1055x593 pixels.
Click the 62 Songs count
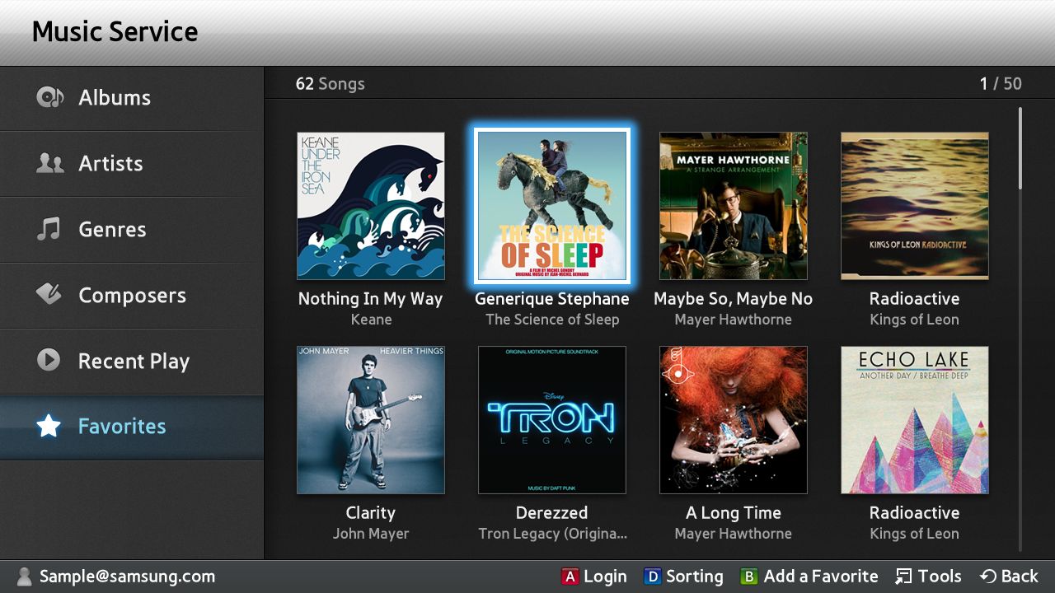pyautogui.click(x=331, y=83)
